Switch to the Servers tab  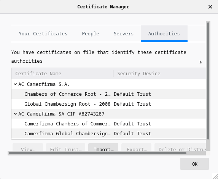(124, 33)
